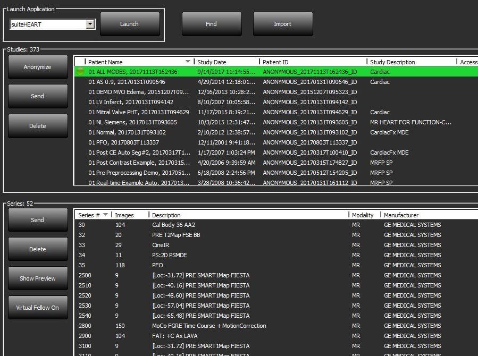Viewport: 478px width, 356px height.
Task: Click the Import button
Action: [282, 24]
